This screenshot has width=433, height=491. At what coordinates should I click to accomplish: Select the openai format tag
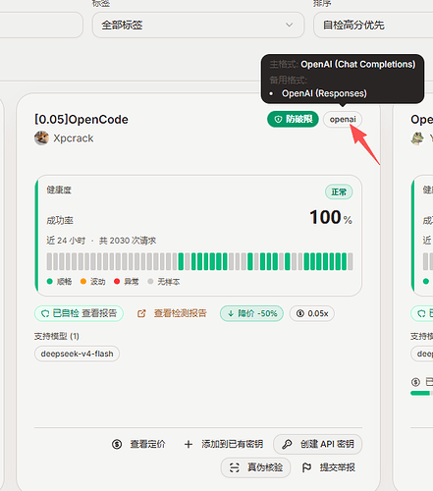point(343,120)
